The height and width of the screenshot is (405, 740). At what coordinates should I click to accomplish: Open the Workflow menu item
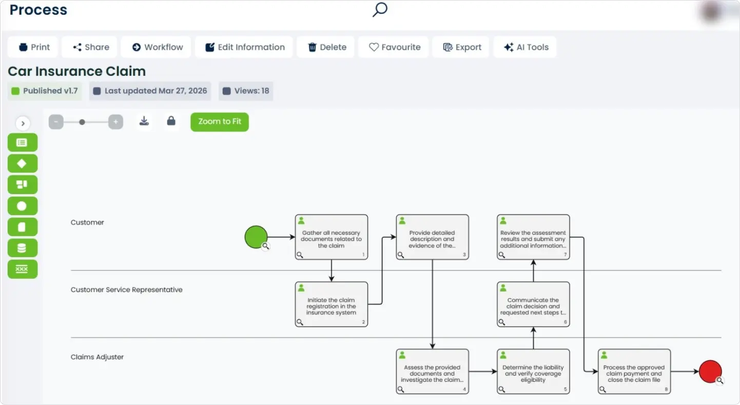click(x=157, y=47)
